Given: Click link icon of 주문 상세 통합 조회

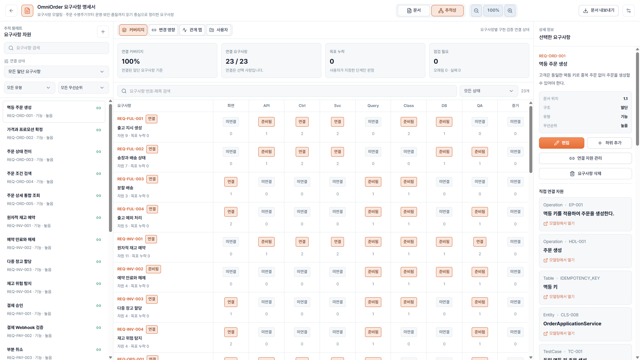Looking at the screenshot, I should [x=99, y=196].
